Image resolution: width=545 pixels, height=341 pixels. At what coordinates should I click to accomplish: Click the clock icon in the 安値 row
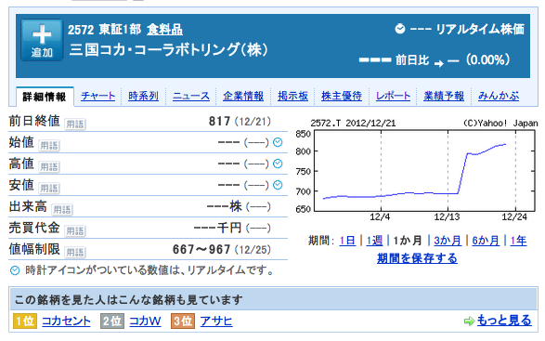tap(278, 185)
